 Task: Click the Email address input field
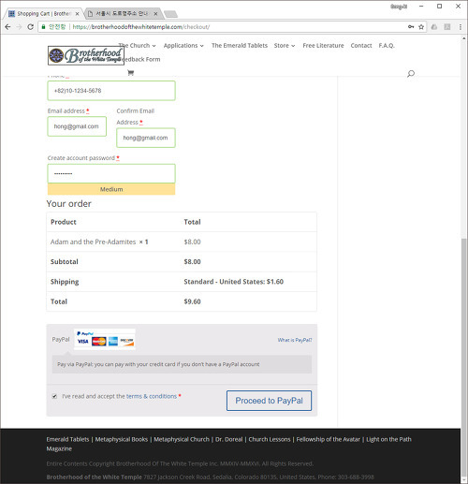(77, 126)
